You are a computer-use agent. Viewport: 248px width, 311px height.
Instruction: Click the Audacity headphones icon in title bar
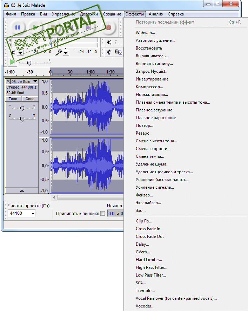tap(6, 5)
